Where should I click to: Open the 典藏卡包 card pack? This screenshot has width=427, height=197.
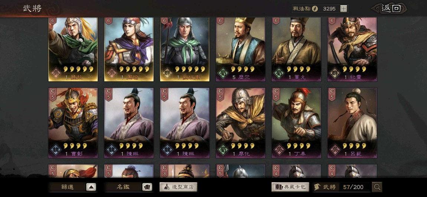click(290, 187)
